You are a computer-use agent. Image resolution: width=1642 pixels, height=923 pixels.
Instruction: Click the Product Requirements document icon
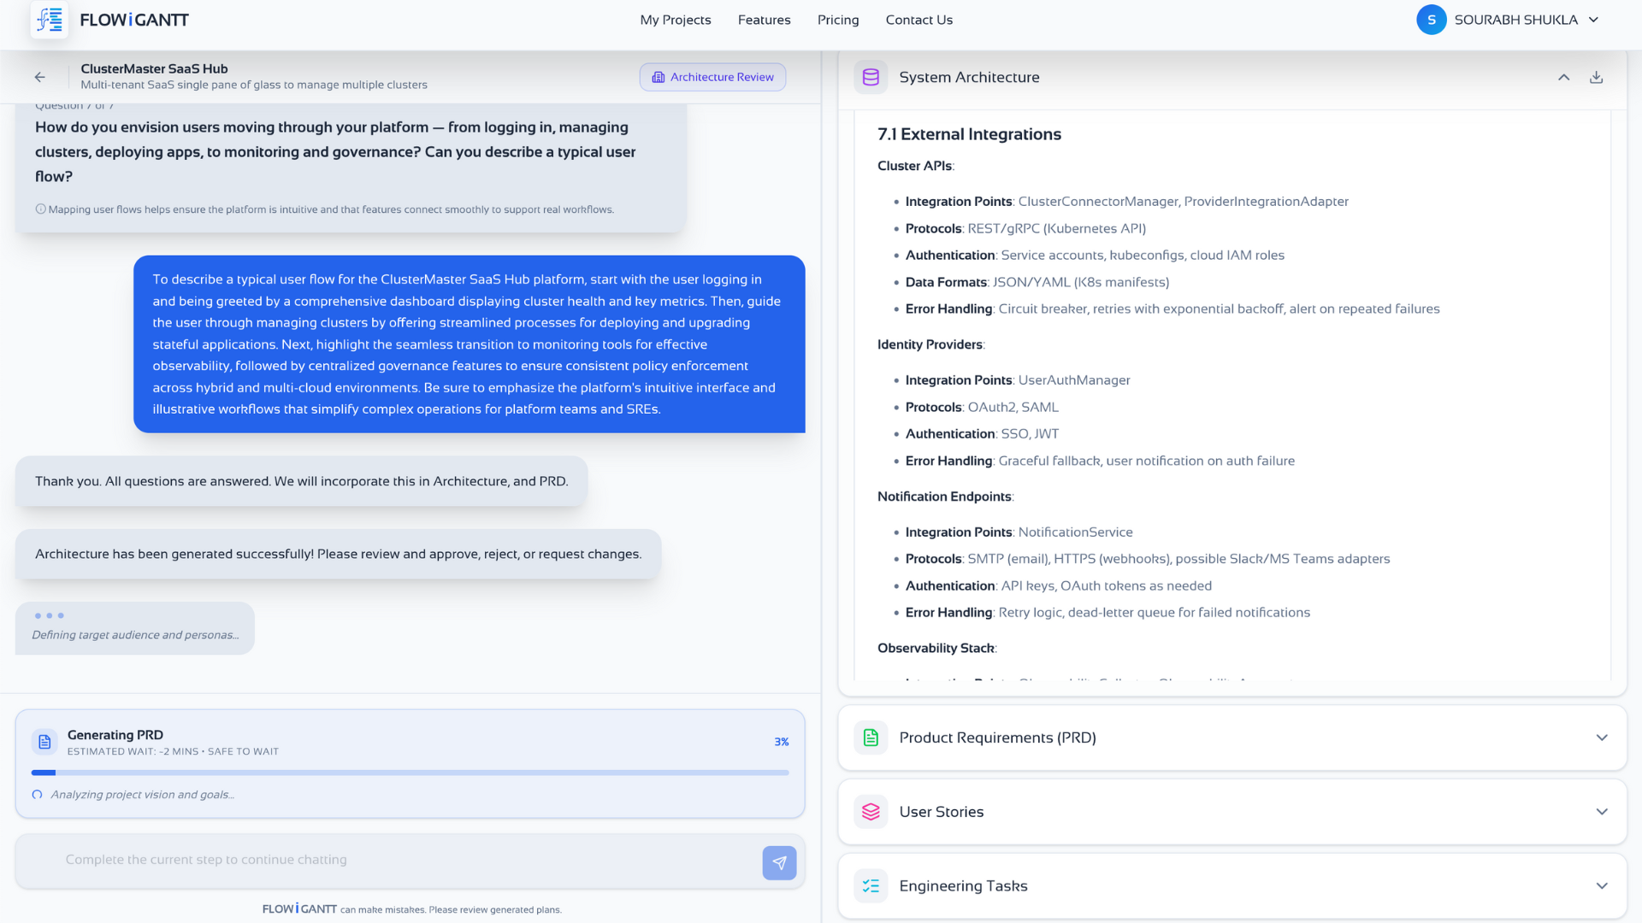click(x=871, y=738)
